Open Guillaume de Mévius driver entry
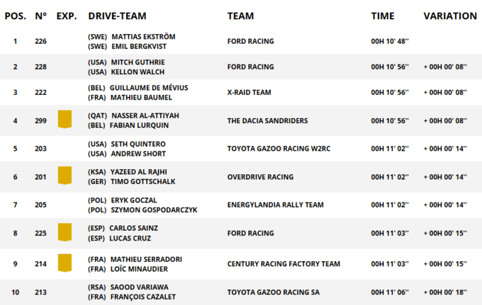Screen dimensions: 482x305 coord(150,87)
